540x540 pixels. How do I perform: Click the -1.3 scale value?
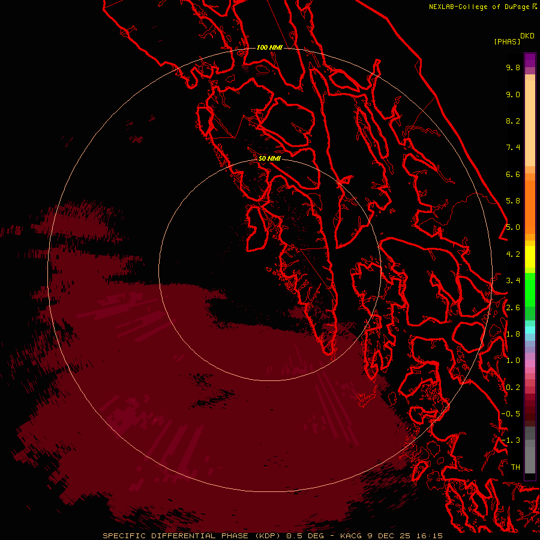(511, 440)
